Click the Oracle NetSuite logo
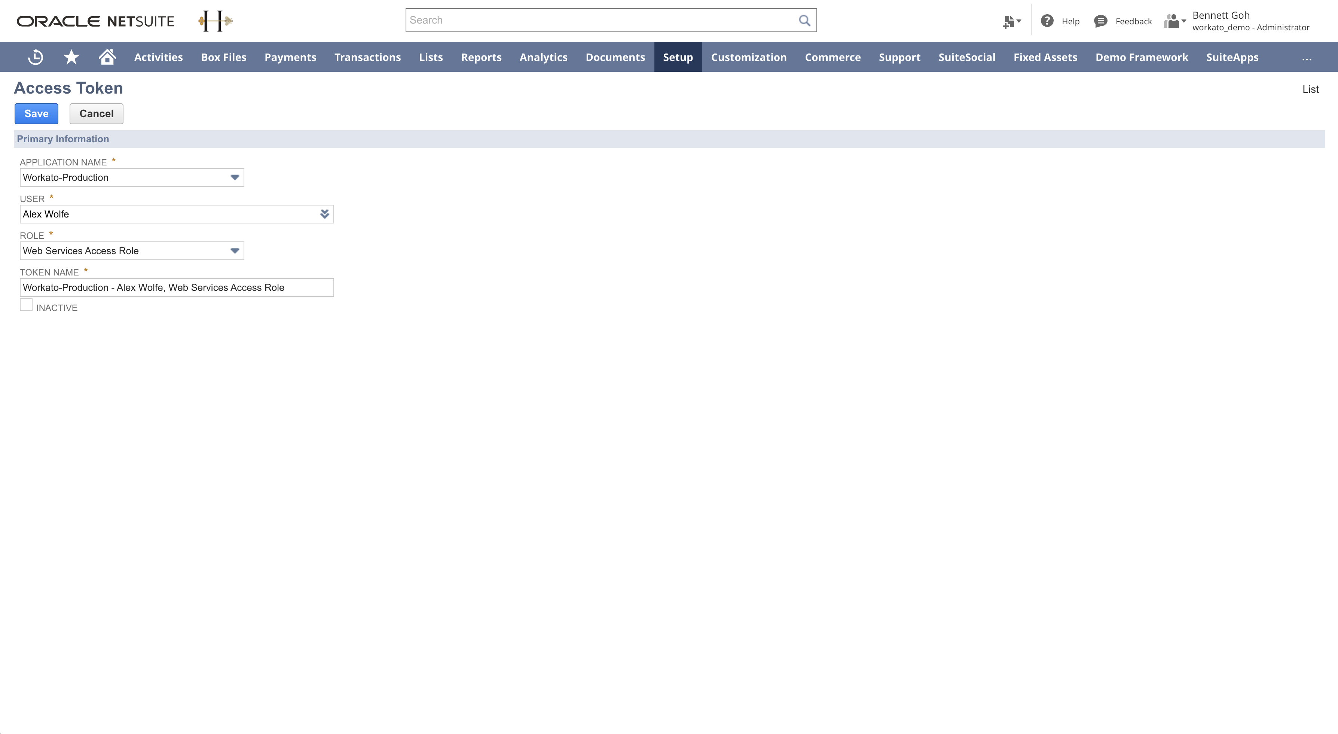 (95, 21)
